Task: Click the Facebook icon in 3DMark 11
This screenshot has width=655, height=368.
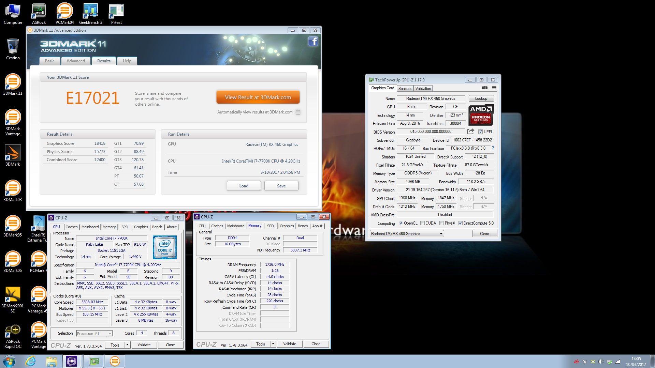Action: pos(313,41)
